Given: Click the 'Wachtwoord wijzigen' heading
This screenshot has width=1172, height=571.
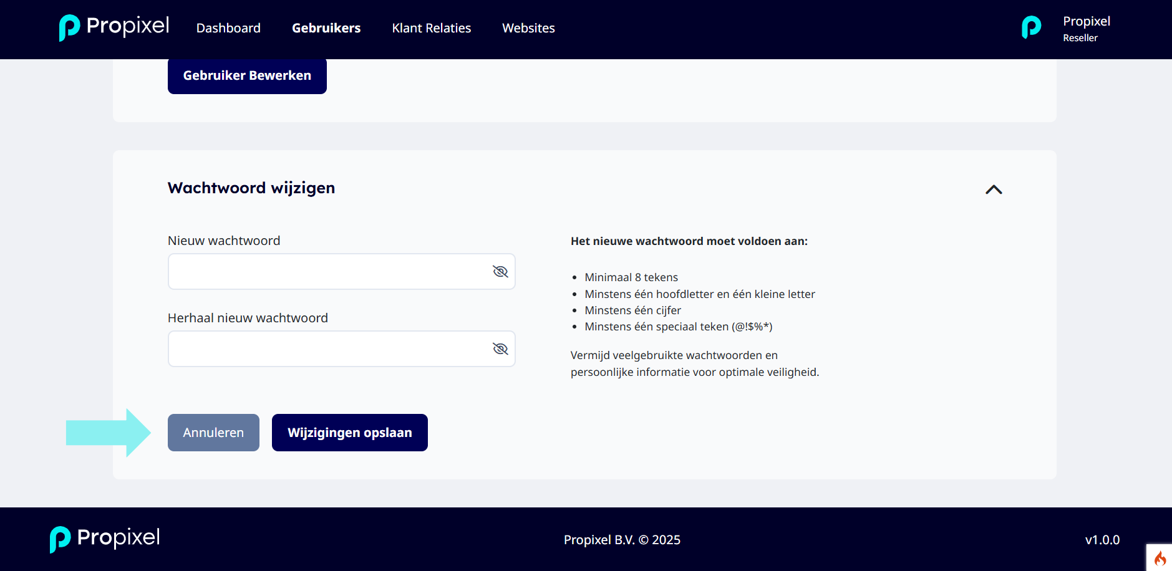Looking at the screenshot, I should coord(251,188).
